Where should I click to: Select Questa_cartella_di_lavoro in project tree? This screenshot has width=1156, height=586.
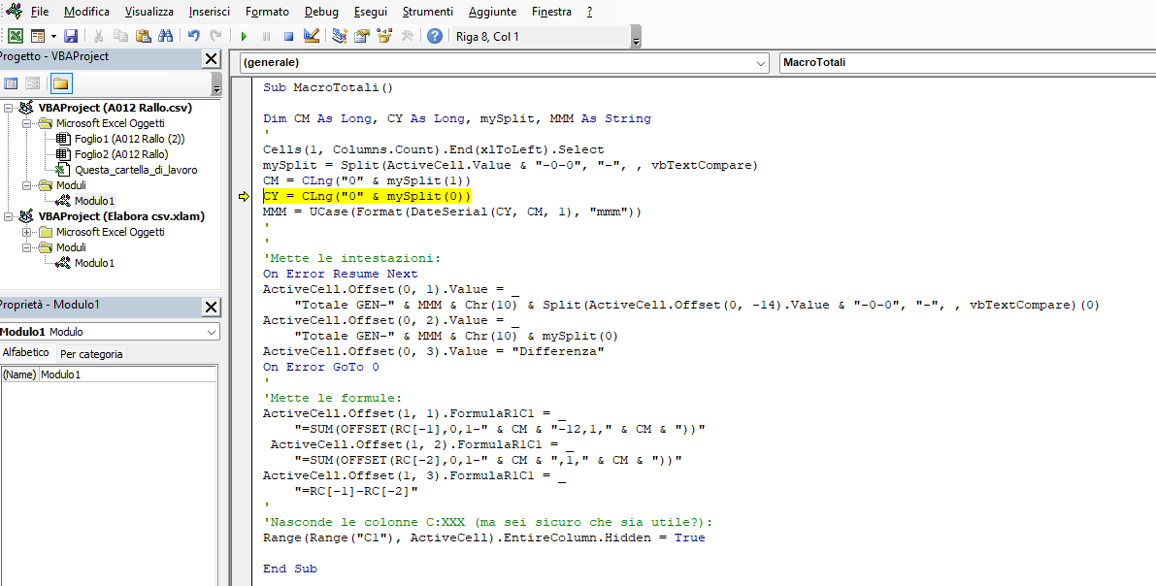point(136,170)
